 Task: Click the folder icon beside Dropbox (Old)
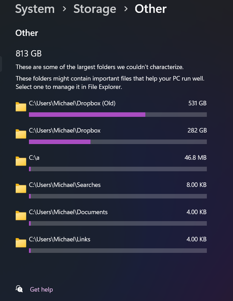tap(21, 107)
